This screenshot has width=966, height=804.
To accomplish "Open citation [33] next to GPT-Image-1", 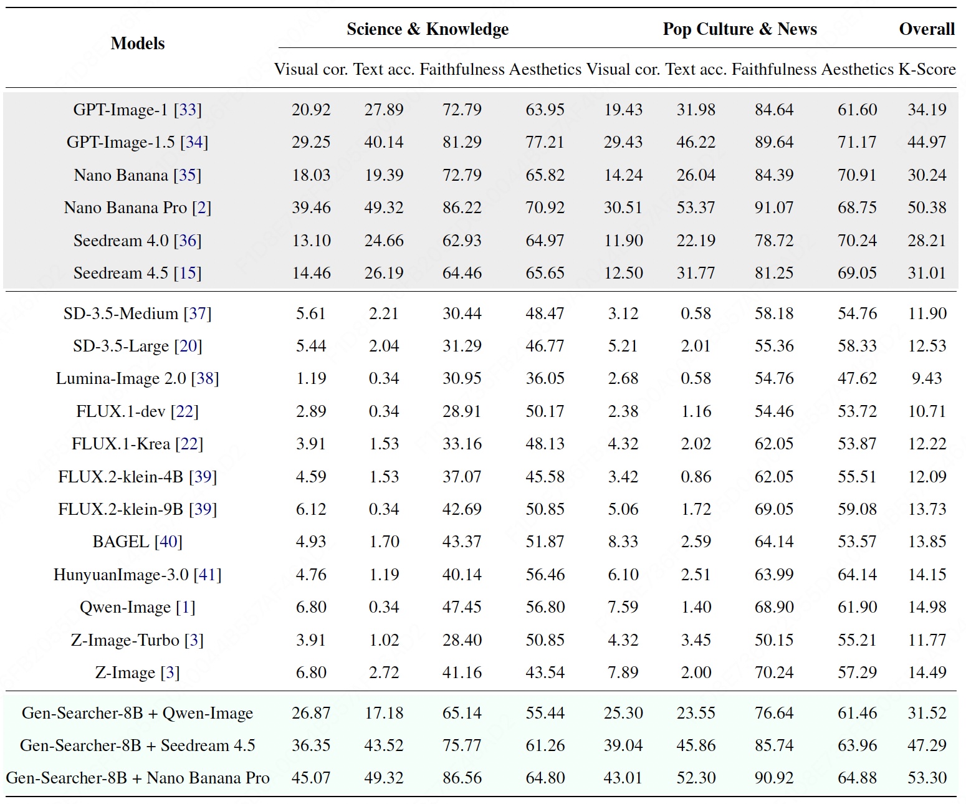I will point(188,110).
